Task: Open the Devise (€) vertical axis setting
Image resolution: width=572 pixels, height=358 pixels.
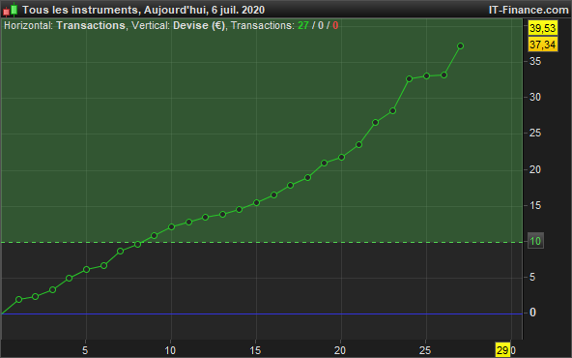Action: tap(199, 25)
